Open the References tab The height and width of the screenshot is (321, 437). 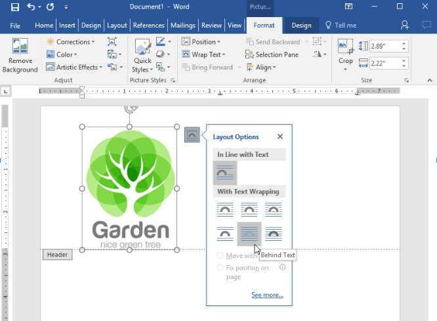[148, 26]
